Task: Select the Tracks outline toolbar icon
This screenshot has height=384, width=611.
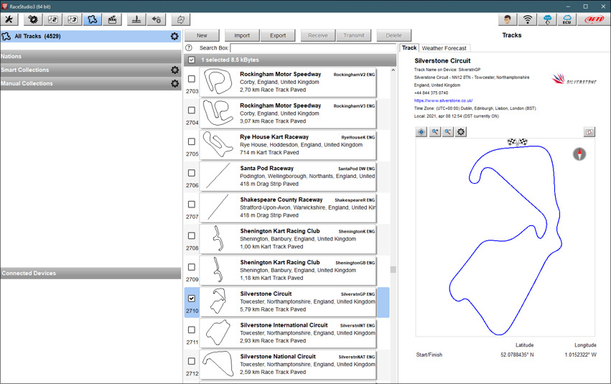Action: click(93, 19)
